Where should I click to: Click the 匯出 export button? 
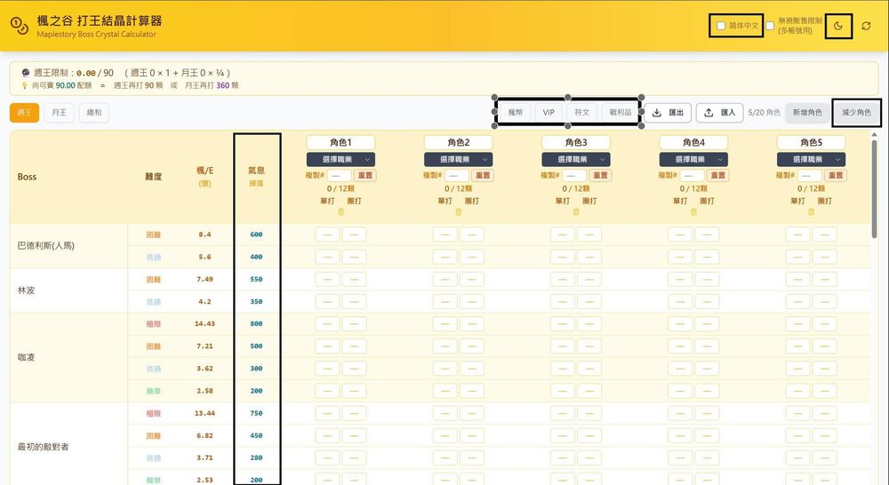[x=668, y=112]
